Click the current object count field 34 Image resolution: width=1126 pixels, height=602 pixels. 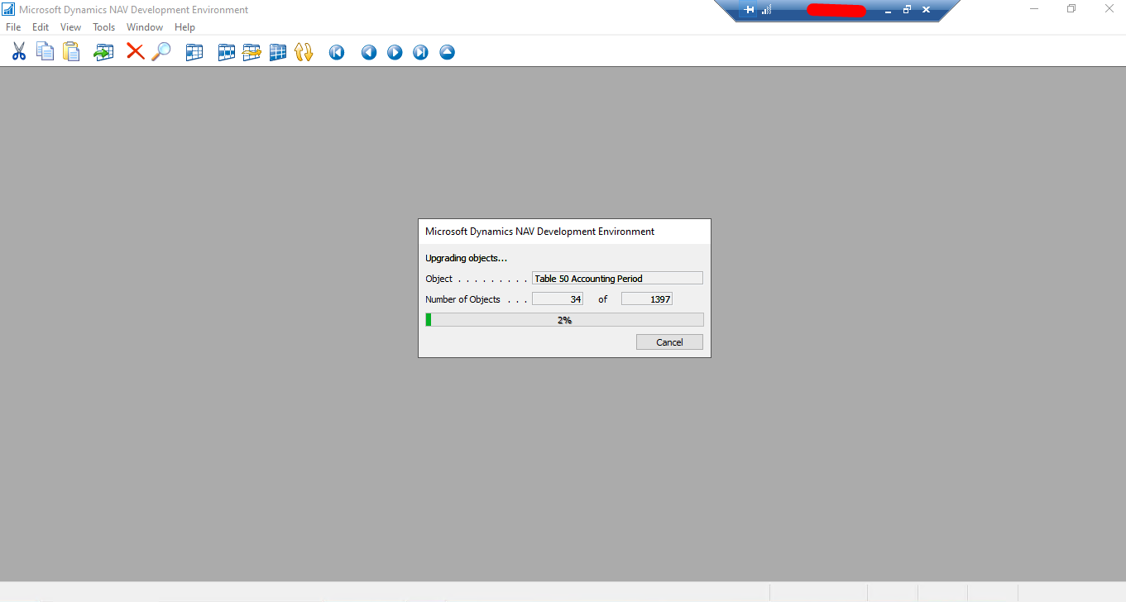(x=557, y=299)
